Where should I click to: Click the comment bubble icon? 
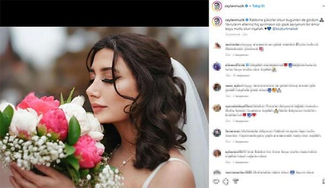coord(226,182)
